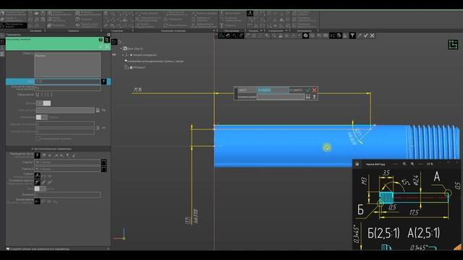This screenshot has height=260, width=463.
Task: Expand the origin node in the tree
Action: coord(124,55)
